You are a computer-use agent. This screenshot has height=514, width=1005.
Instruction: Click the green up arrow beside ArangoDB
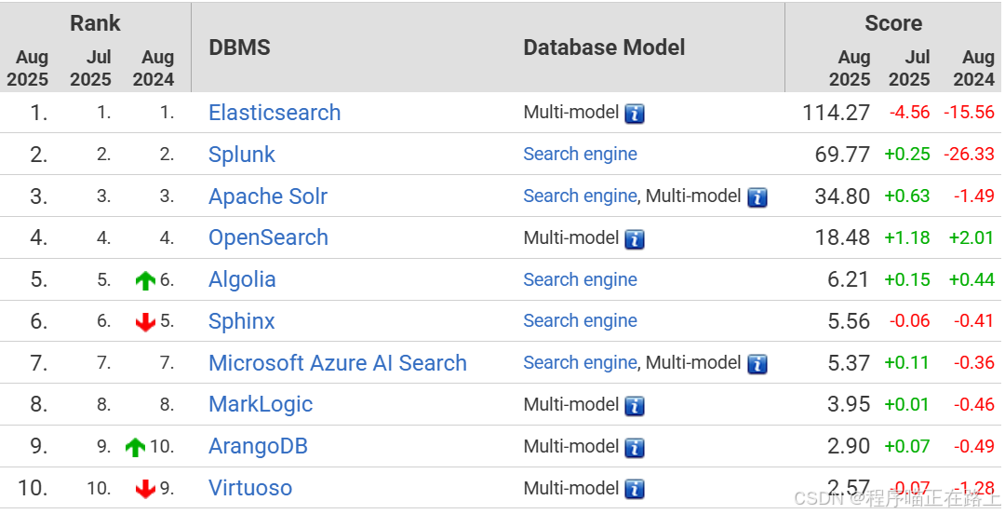point(135,447)
